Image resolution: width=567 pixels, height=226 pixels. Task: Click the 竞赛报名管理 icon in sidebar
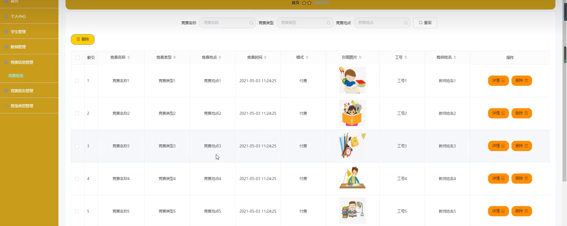coord(6,91)
